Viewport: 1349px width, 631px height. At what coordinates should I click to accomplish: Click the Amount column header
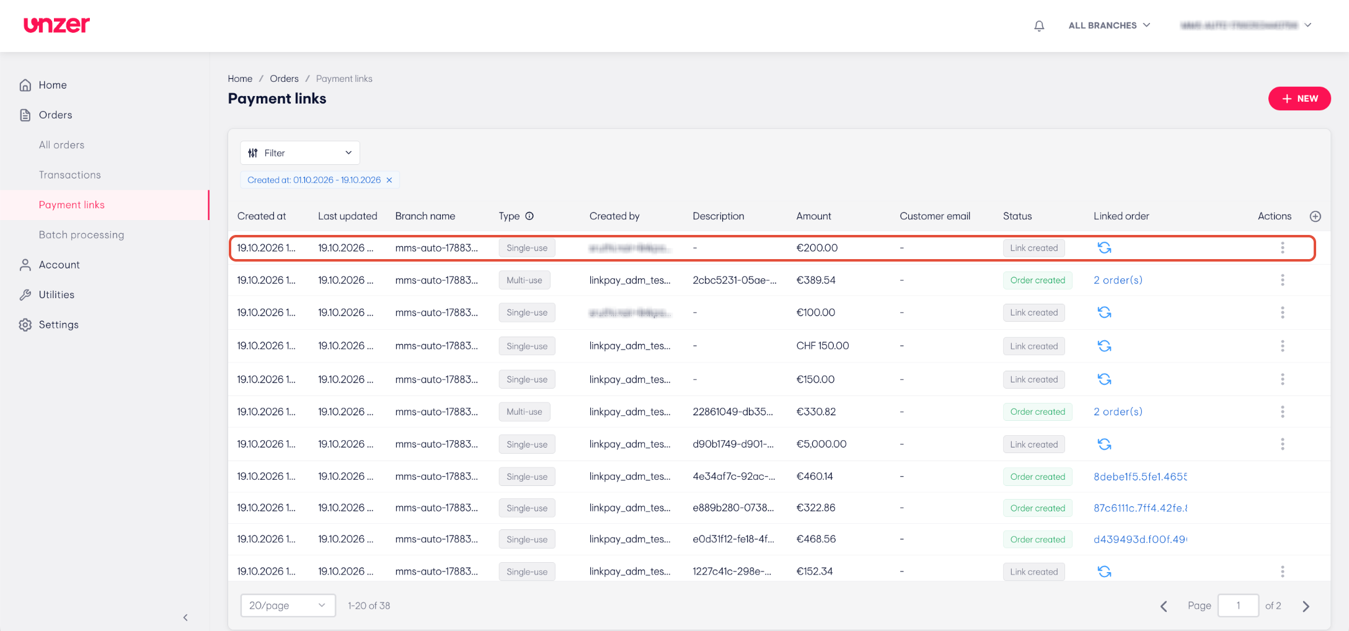(x=813, y=216)
